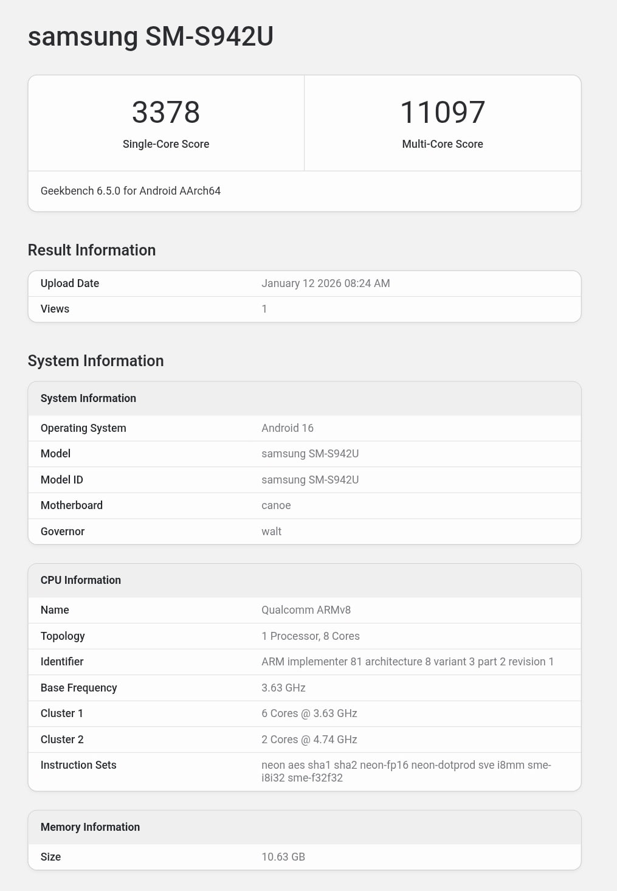
Task: Click the Views row label
Action: click(55, 309)
